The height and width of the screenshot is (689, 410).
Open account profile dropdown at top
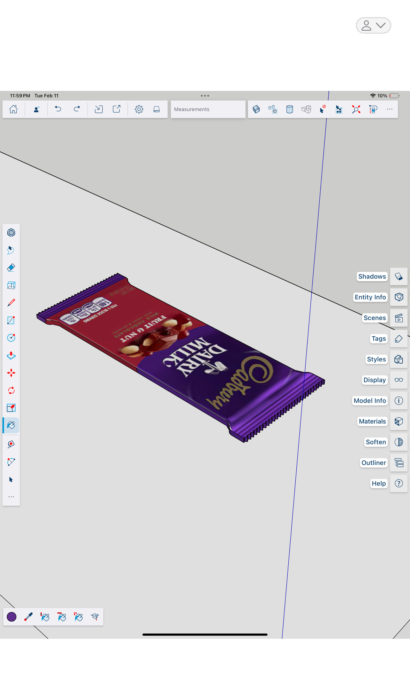click(x=373, y=26)
